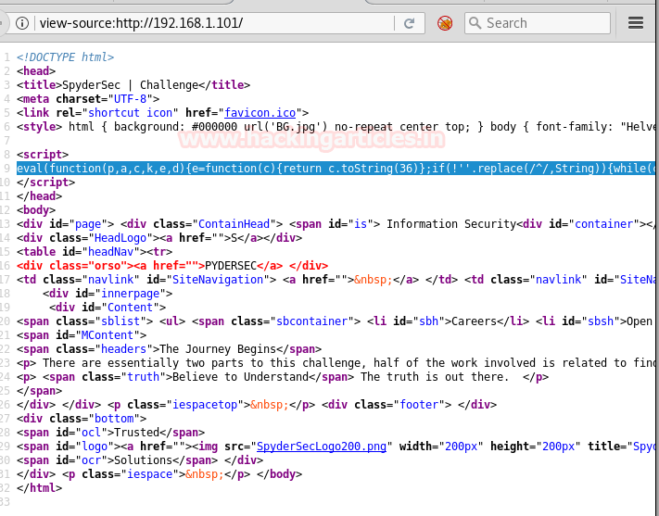Click the closing </script> tag line
The width and height of the screenshot is (659, 516).
click(x=45, y=182)
